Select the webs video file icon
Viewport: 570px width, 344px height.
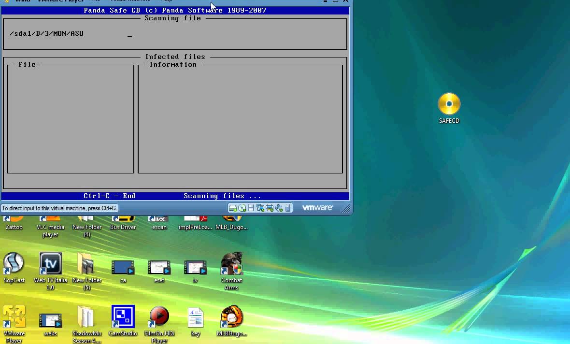50,324
